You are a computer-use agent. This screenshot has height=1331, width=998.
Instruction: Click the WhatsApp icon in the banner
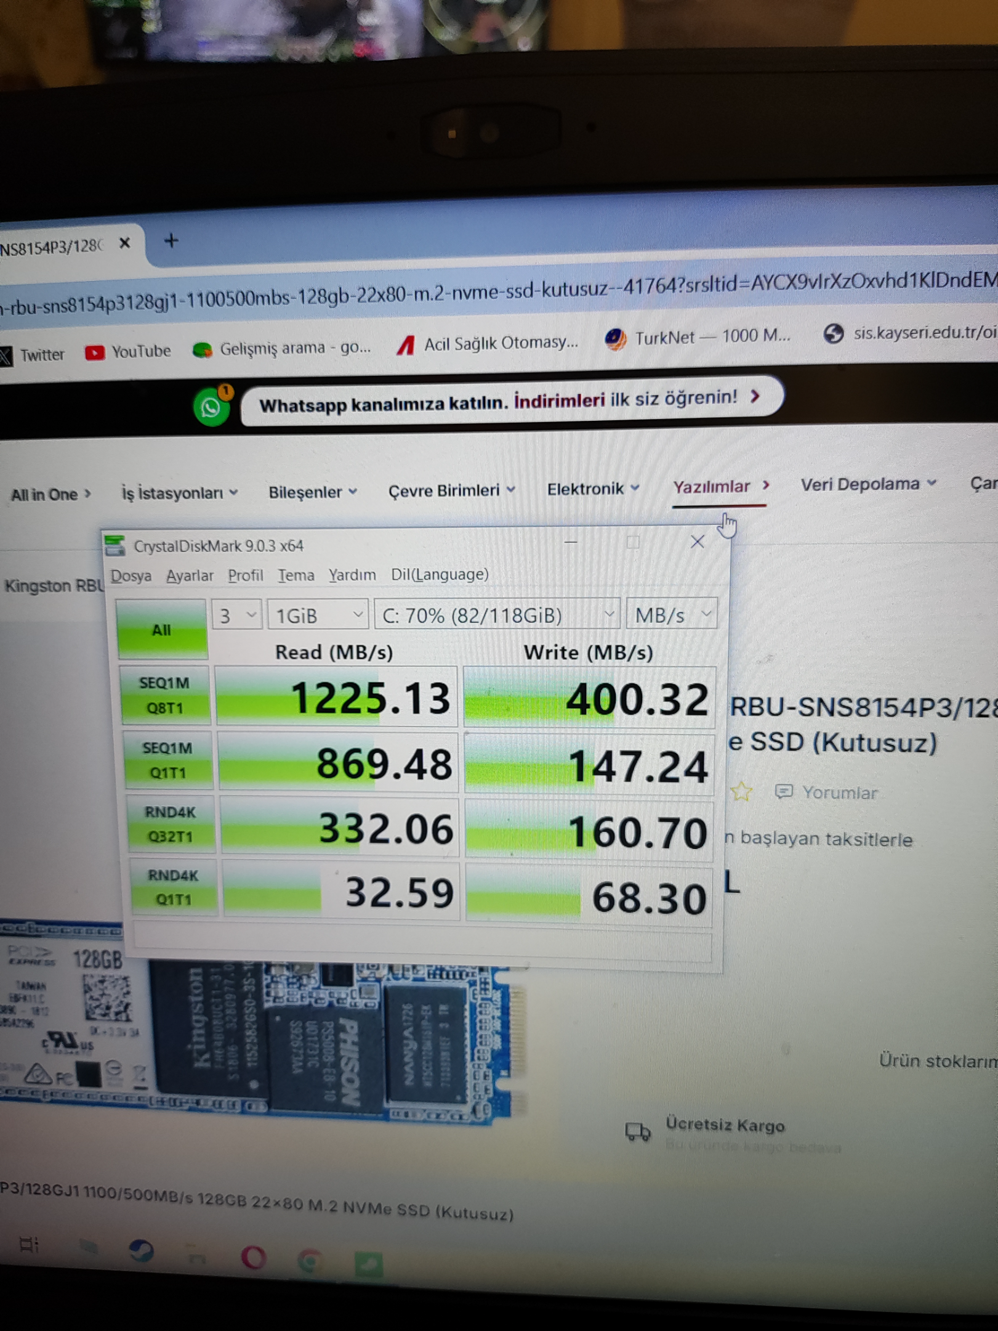[211, 407]
